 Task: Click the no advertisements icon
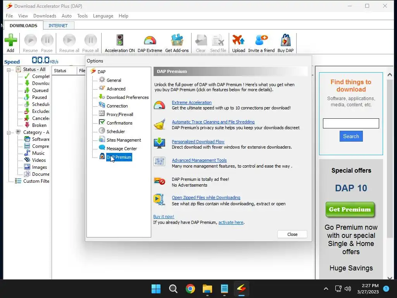159,181
